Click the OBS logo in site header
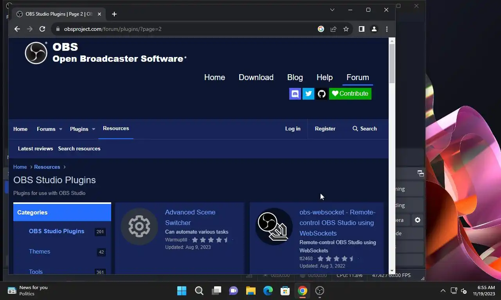Image resolution: width=501 pixels, height=300 pixels. (36, 53)
